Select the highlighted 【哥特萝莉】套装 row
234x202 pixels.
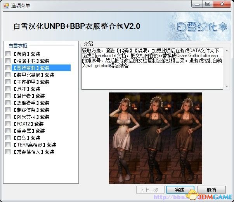click(x=41, y=68)
